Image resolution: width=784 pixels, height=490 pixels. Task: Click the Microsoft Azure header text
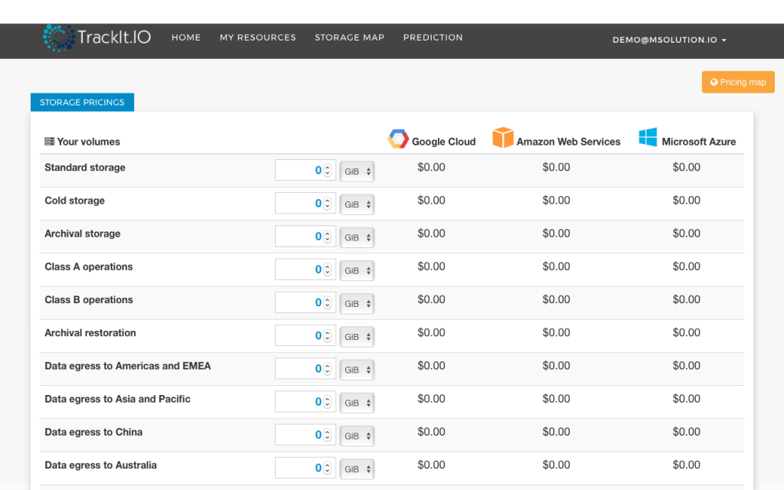point(698,142)
